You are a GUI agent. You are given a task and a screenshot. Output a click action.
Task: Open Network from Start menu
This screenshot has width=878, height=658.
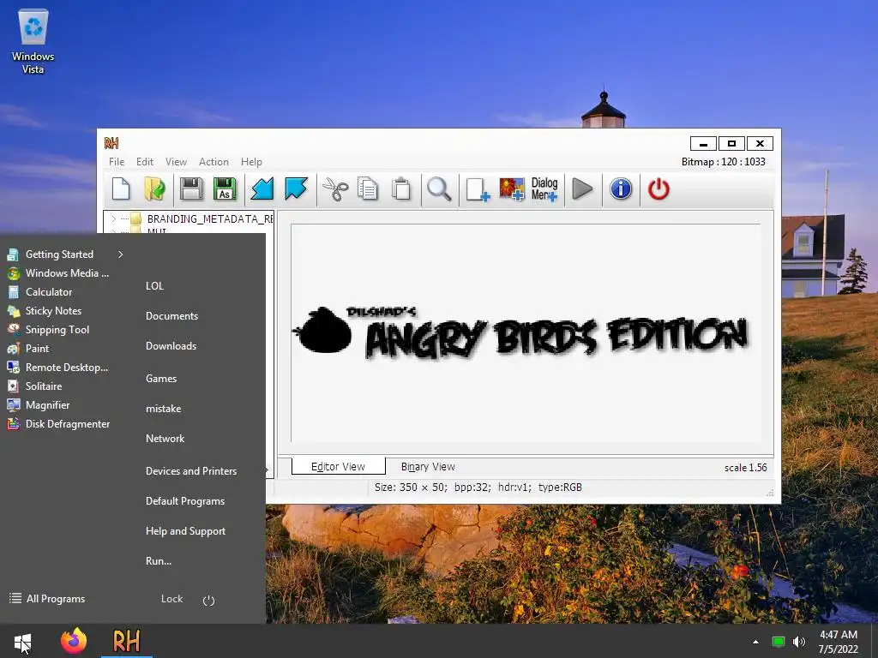(165, 439)
